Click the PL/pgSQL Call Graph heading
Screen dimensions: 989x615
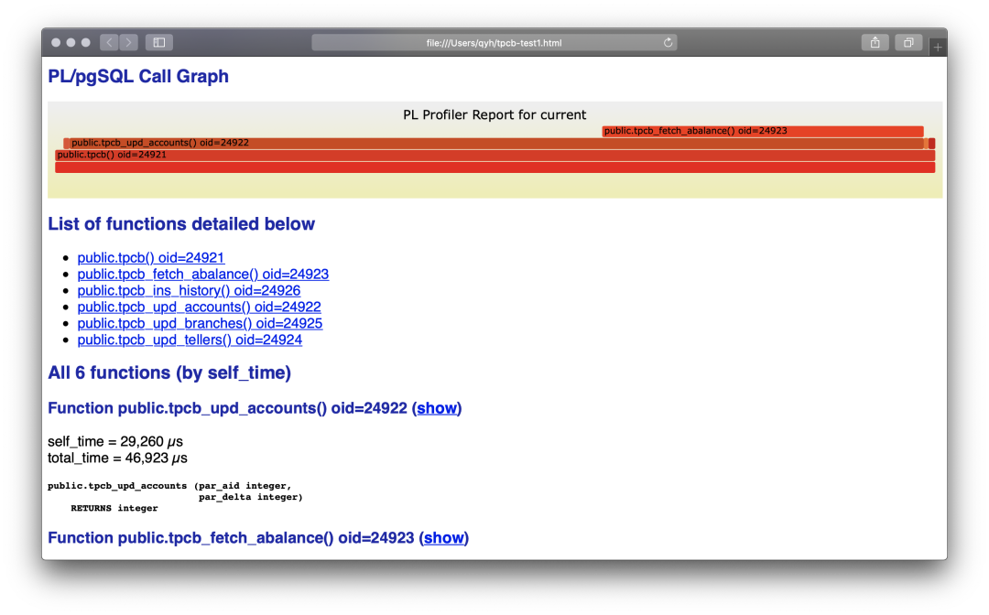pos(138,76)
